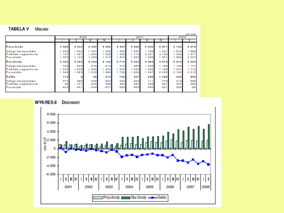Click the Rozchody row heading in table
The width and height of the screenshot is (284, 213).
pos(14,62)
